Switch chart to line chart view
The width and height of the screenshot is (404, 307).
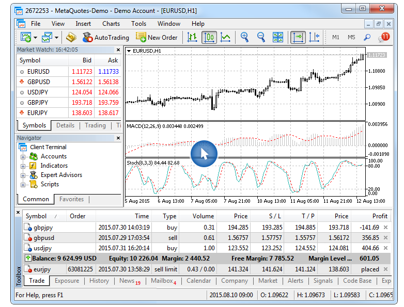point(225,37)
